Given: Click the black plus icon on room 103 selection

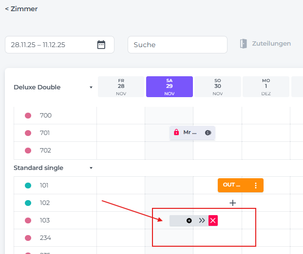Looking at the screenshot, I should (x=189, y=220).
